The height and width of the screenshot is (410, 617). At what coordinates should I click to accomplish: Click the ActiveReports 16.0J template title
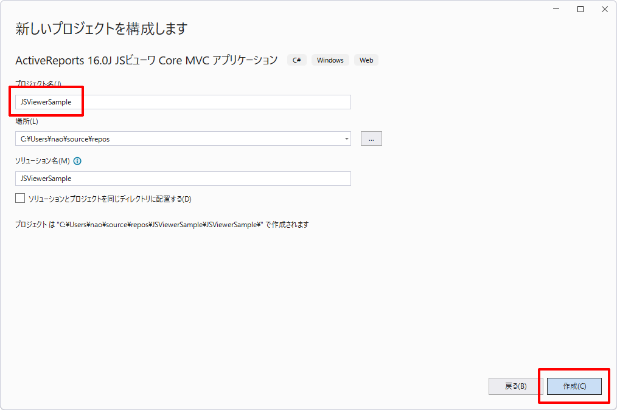click(x=147, y=60)
